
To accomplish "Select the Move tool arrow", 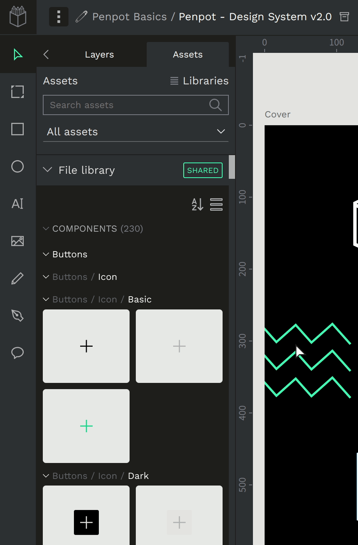I will [18, 55].
